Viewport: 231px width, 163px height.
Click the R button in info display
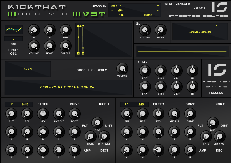coord(216,26)
